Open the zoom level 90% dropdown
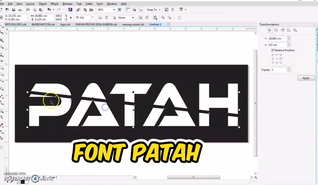 tap(115, 10)
